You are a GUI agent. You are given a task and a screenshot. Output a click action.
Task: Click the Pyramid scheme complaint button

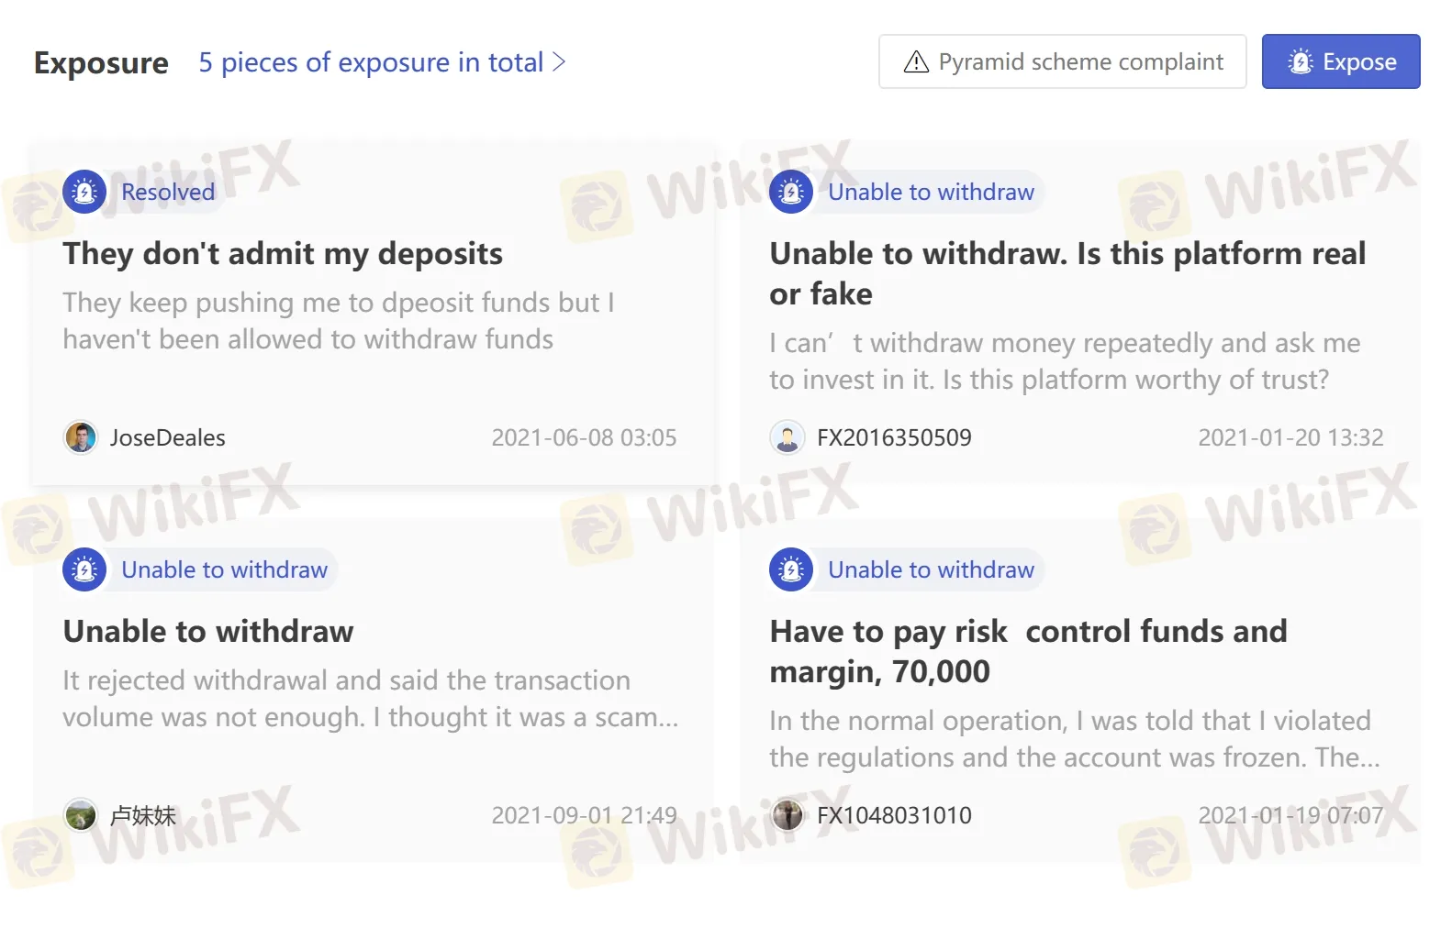click(1062, 61)
